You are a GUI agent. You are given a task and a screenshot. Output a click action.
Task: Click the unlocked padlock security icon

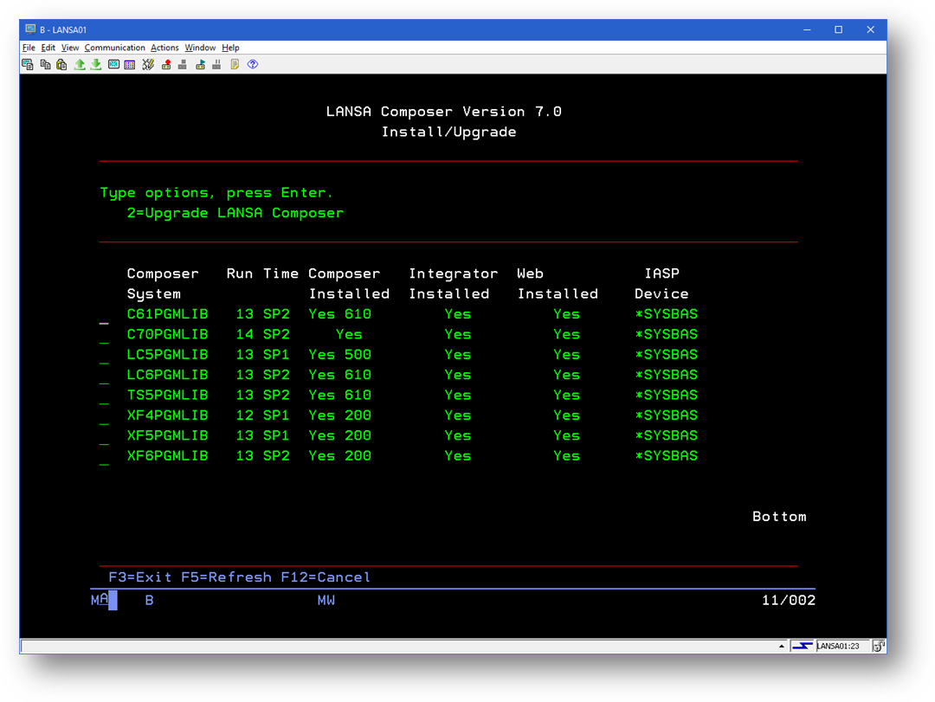pos(879,646)
